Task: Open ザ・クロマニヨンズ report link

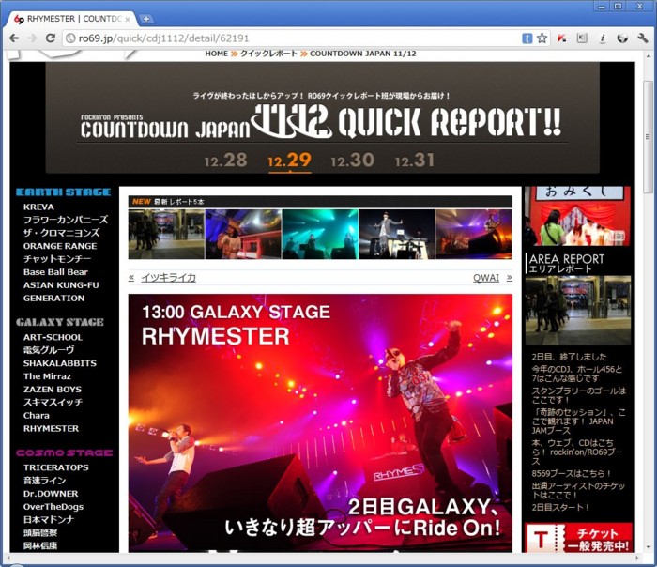Action: tap(62, 233)
